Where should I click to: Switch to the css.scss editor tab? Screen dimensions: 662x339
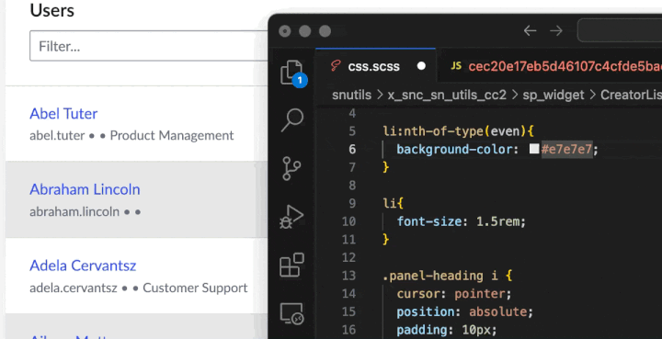(x=376, y=66)
